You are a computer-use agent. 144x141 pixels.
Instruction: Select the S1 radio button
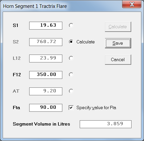(71, 25)
